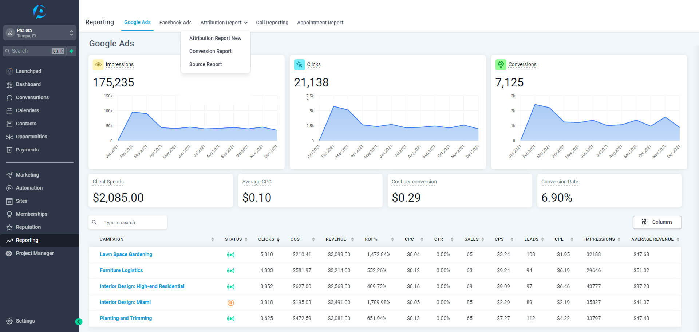Expand the Attribution Report dropdown
699x332 pixels.
[224, 23]
